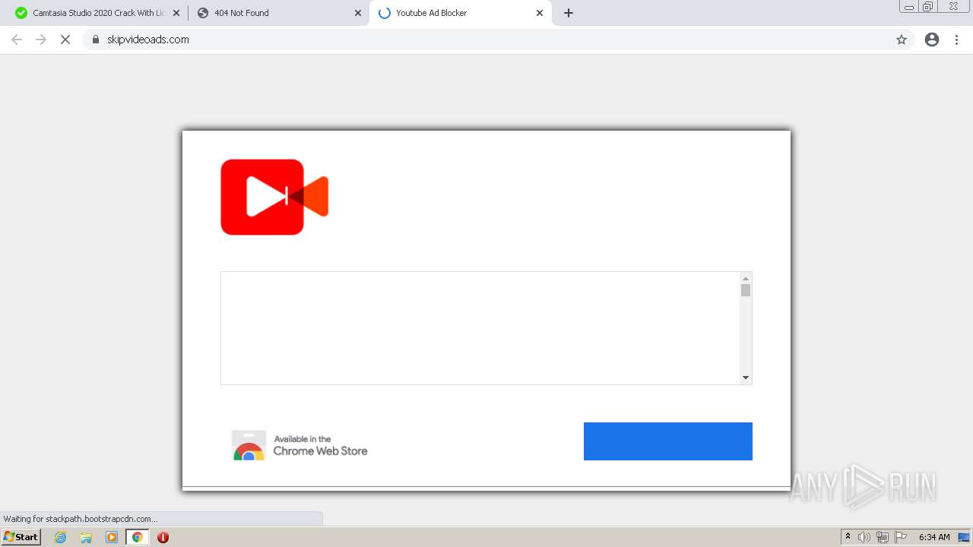Minimize the Chrome window
This screenshot has width=973, height=547.
909,7
